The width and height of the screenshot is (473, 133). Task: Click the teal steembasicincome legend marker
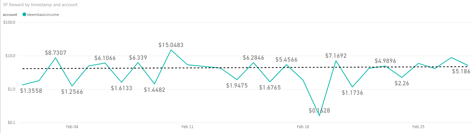[24, 14]
